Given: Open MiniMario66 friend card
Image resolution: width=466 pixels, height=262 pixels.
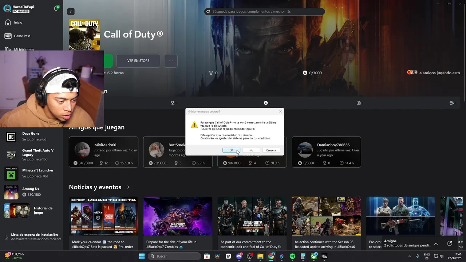Looking at the screenshot, I should click(x=104, y=152).
